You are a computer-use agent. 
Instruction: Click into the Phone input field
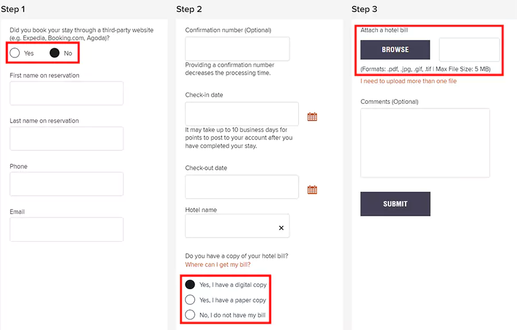pos(67,184)
